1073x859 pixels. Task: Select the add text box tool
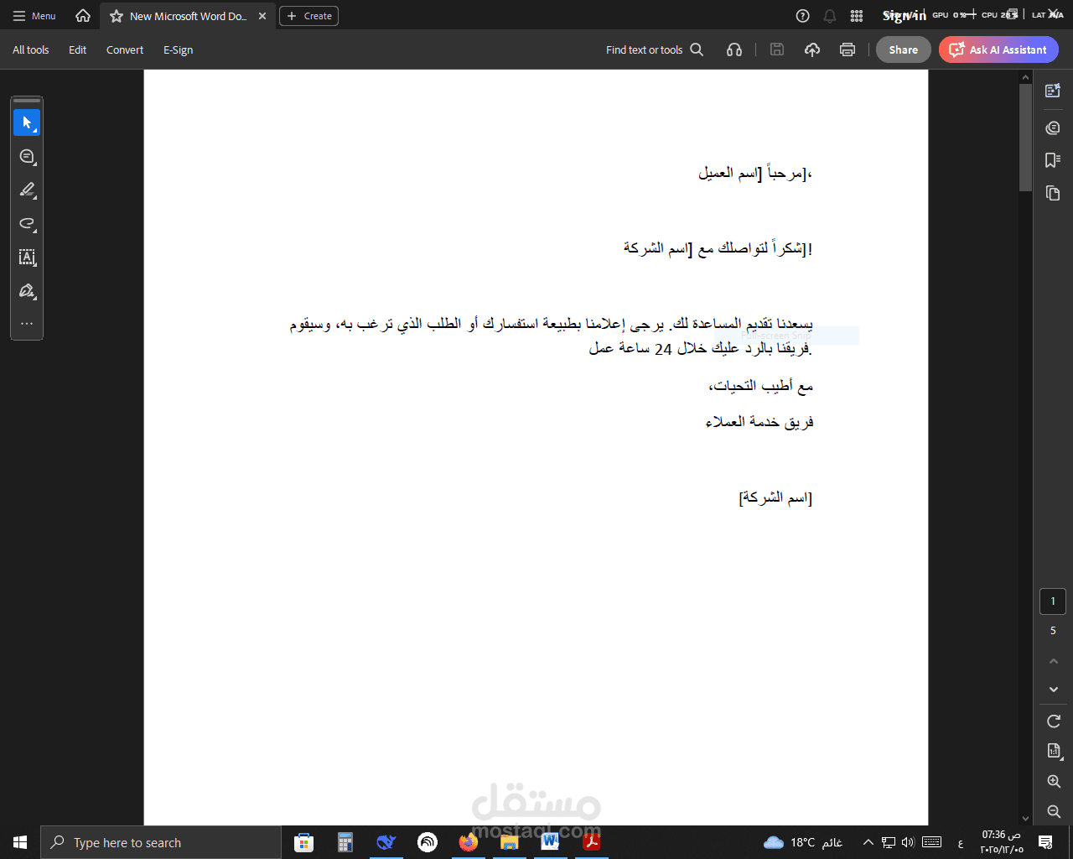(x=27, y=258)
